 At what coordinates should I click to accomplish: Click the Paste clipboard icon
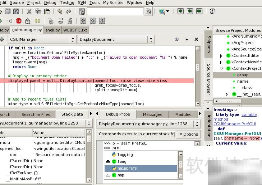tap(47, 11)
